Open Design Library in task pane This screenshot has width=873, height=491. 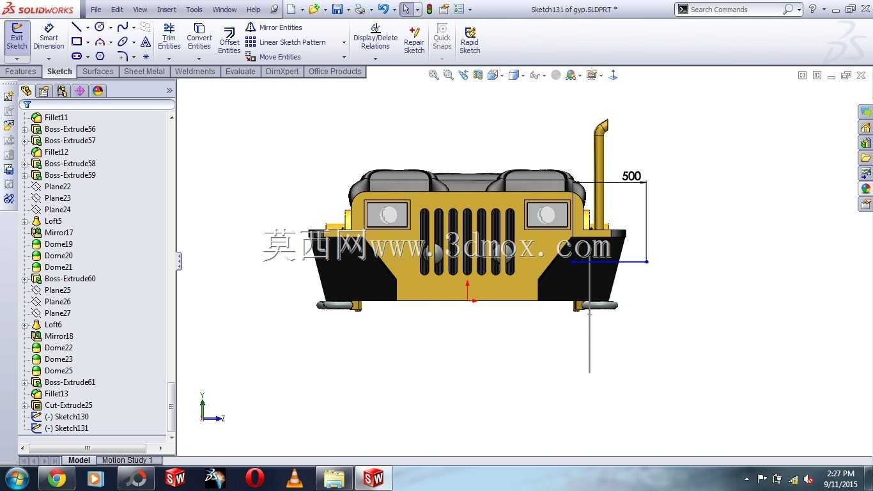[865, 143]
